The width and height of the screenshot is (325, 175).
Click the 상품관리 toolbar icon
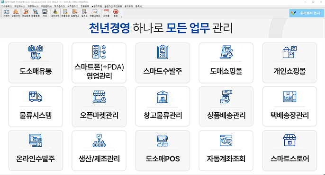point(16,13)
